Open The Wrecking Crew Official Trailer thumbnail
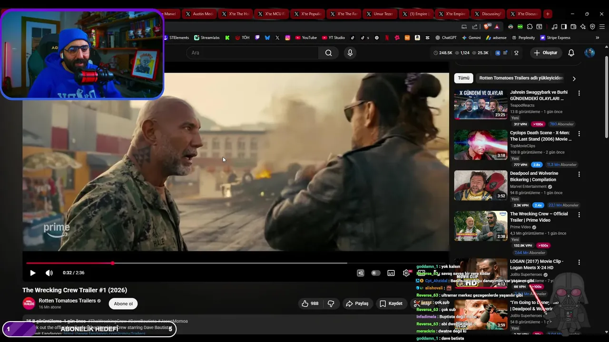This screenshot has width=609, height=342. pyautogui.click(x=481, y=226)
